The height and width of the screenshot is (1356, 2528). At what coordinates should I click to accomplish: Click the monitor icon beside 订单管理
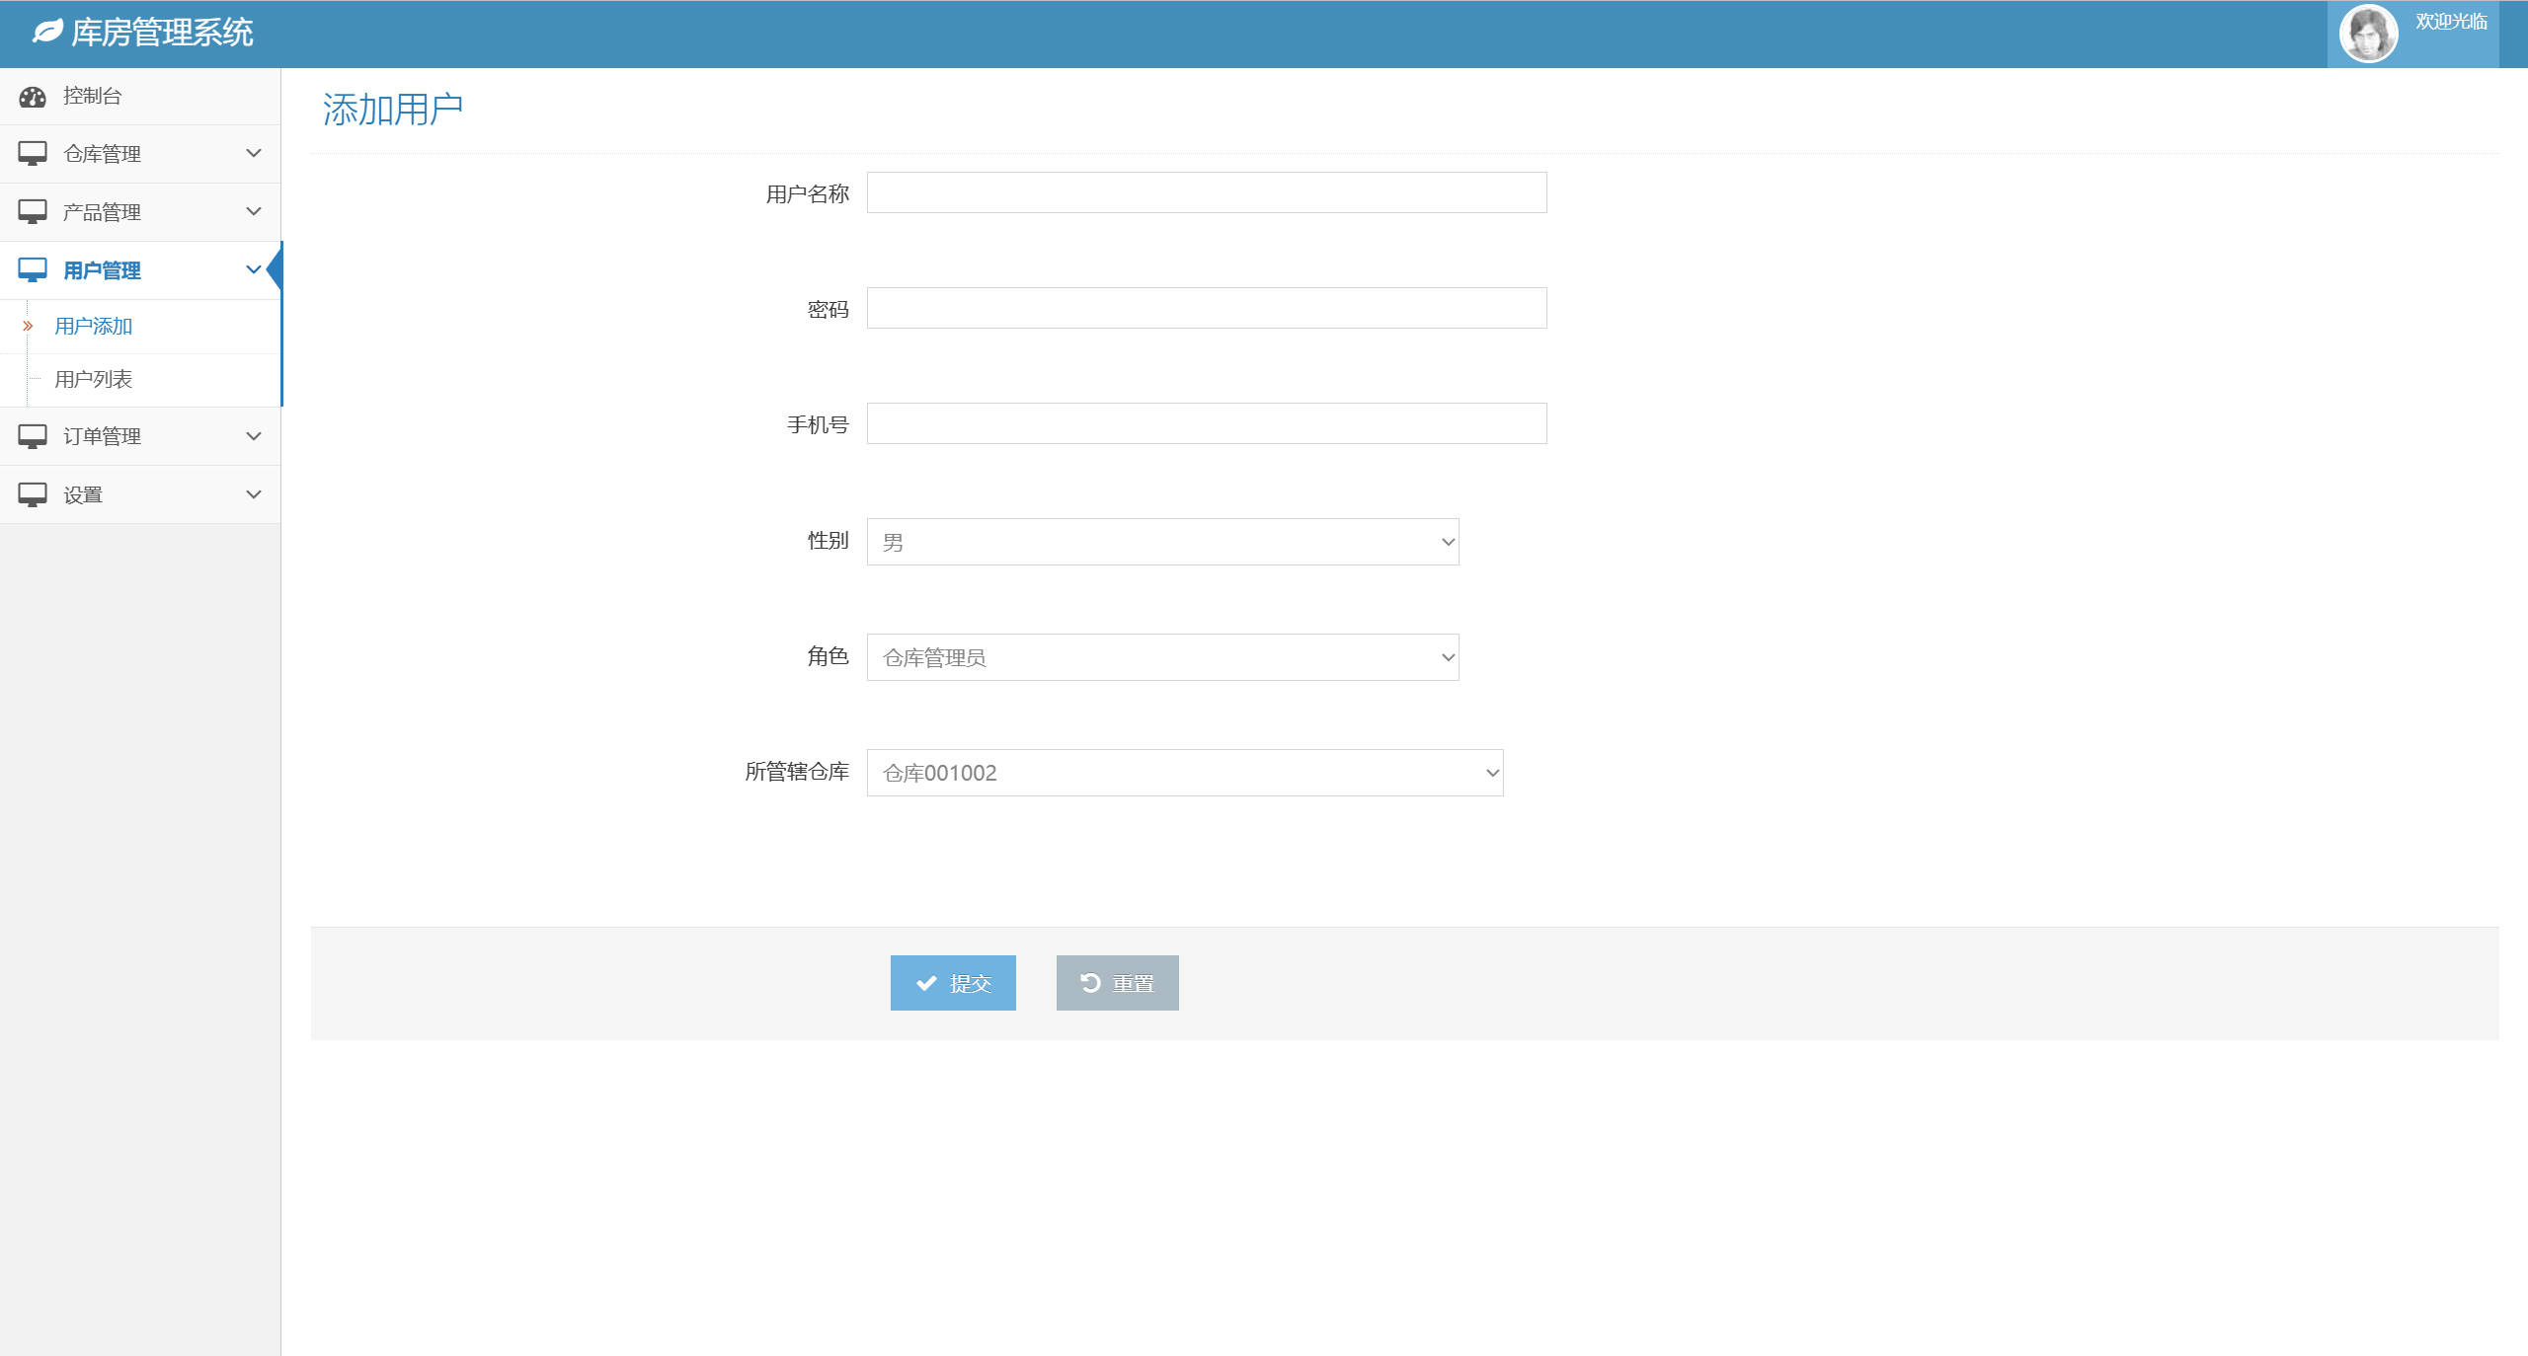33,436
